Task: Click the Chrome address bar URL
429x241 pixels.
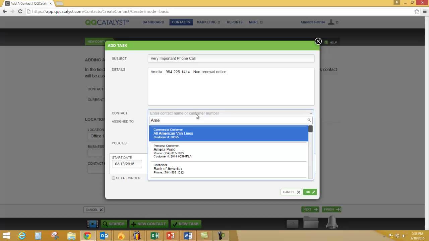Action: (x=101, y=11)
